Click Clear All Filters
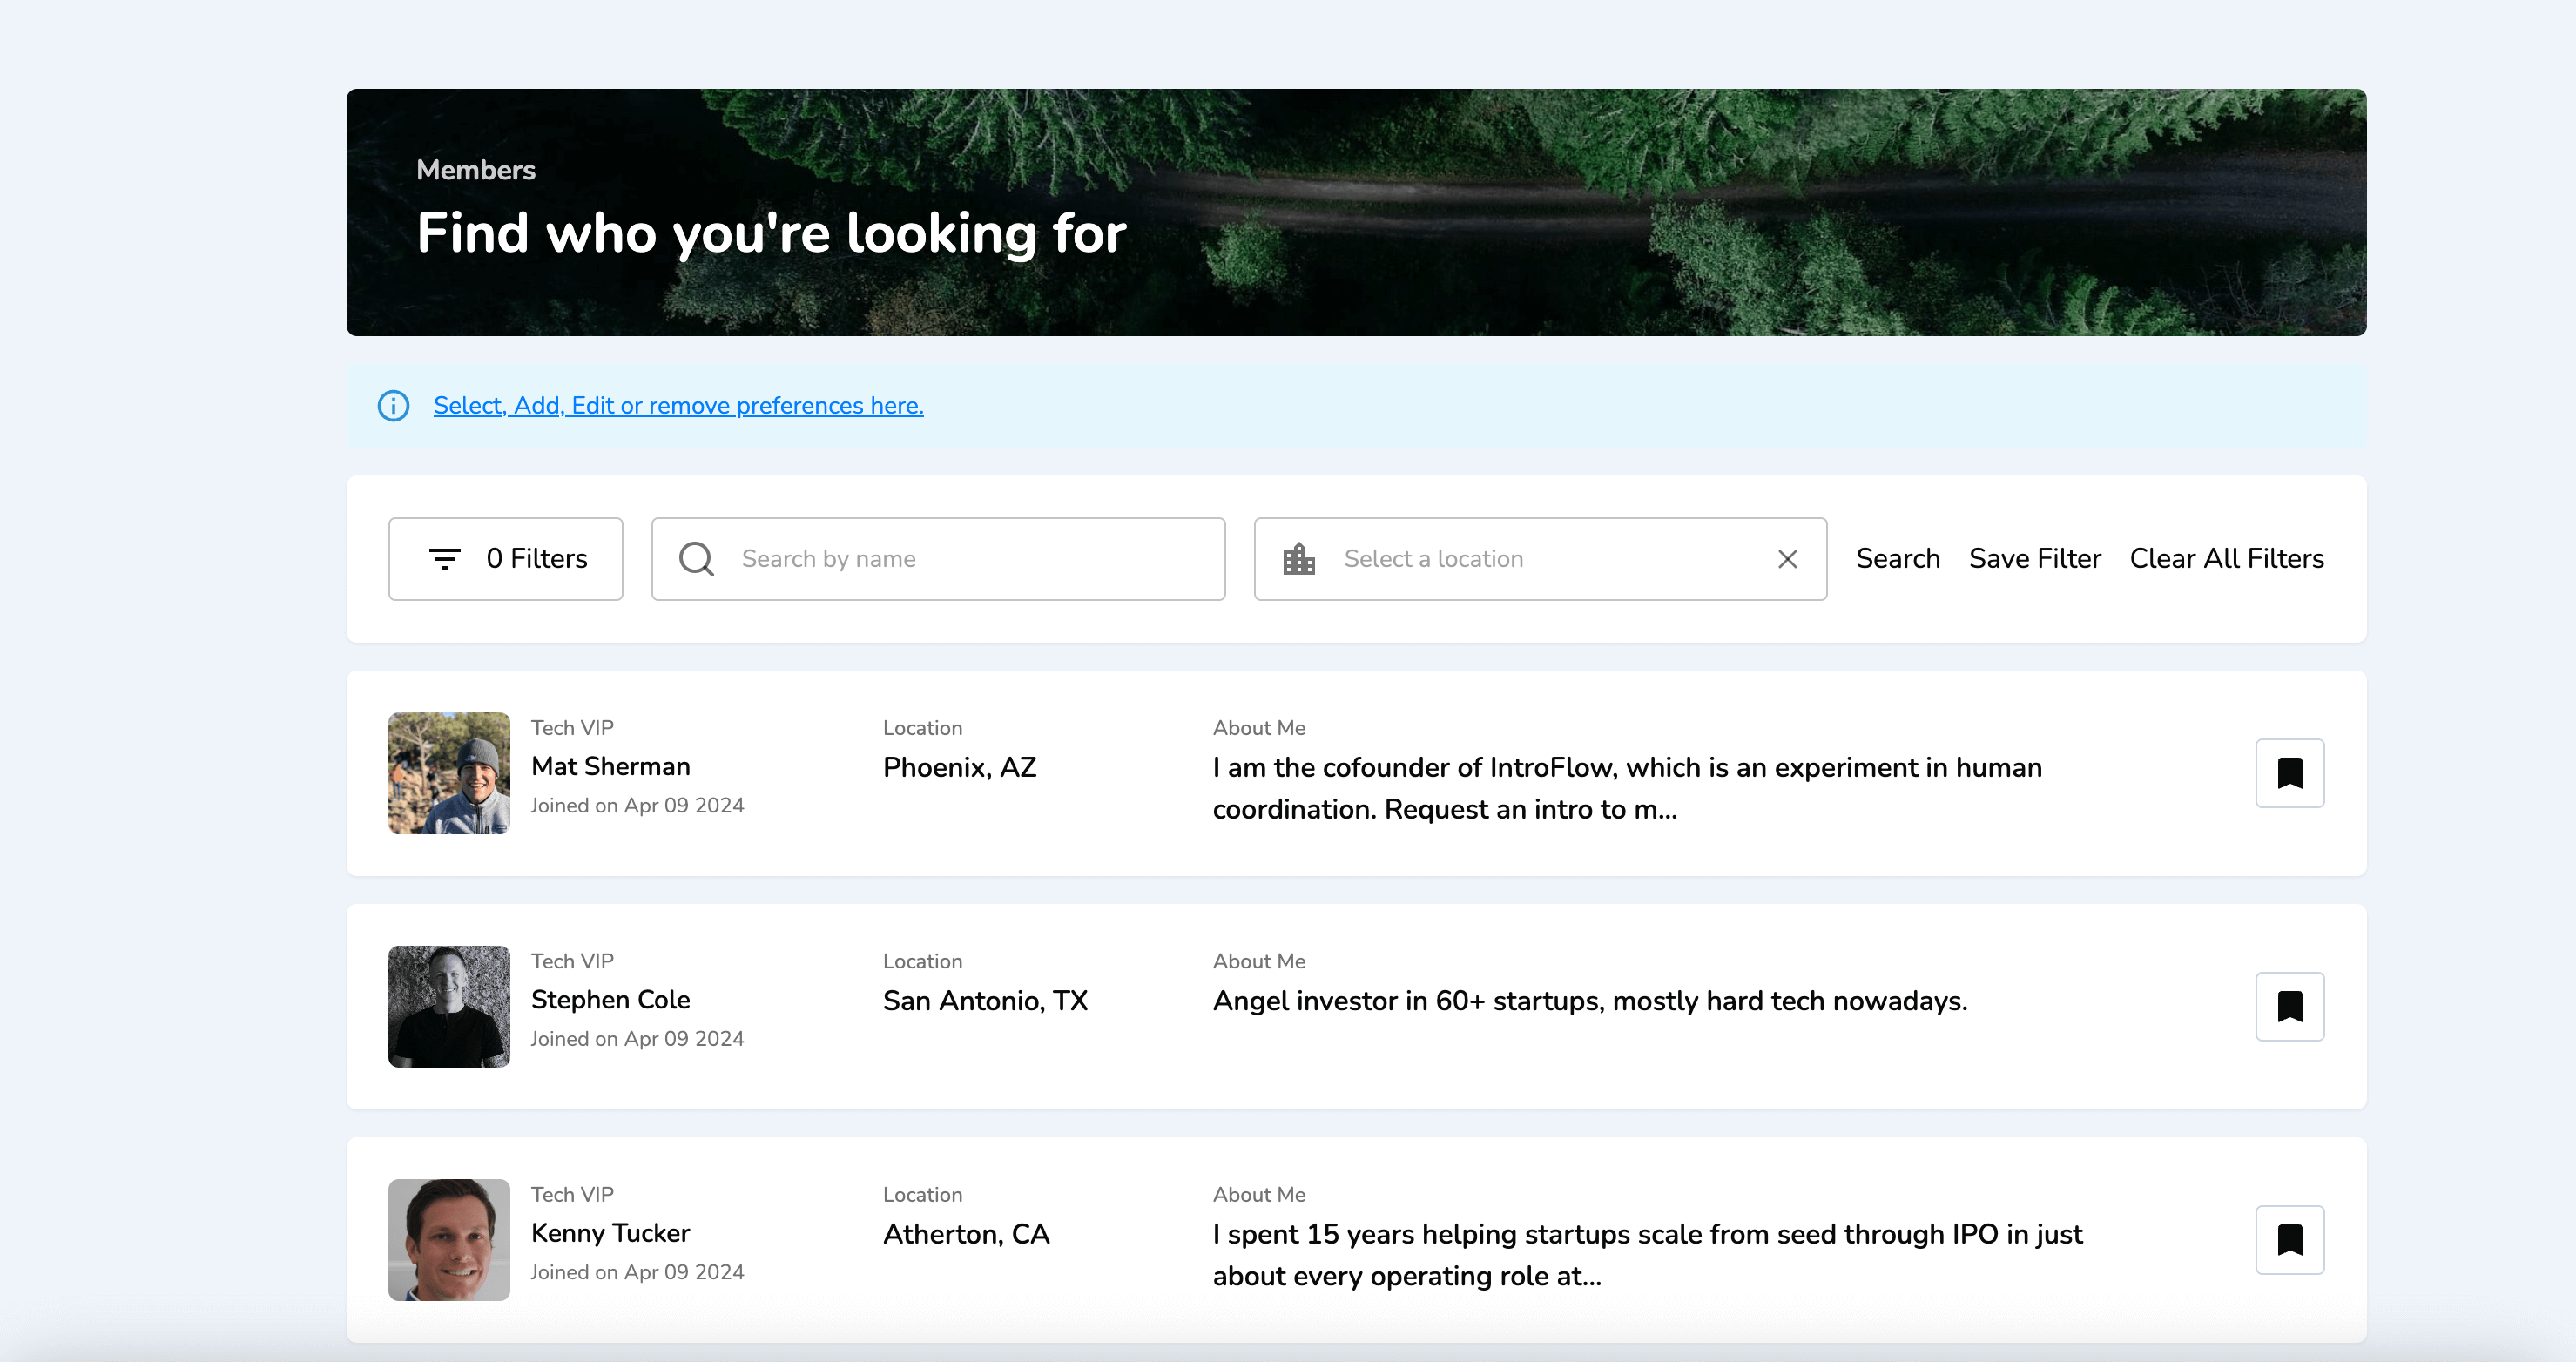Viewport: 2576px width, 1362px height. [x=2226, y=559]
